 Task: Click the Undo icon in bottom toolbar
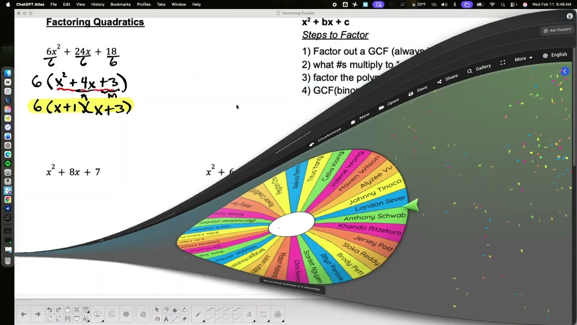(49, 310)
